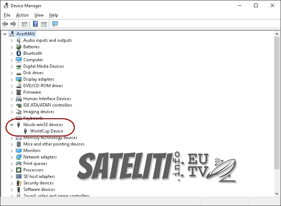Select the WorldCup Device entry

click(x=47, y=131)
